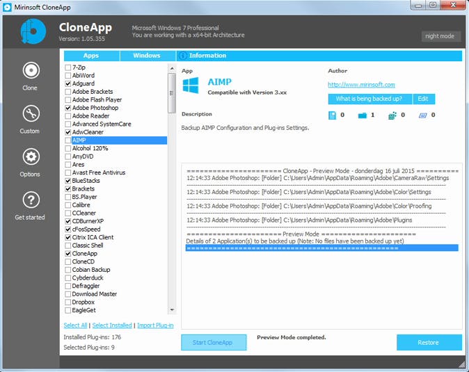Select the EagleGet entry
This screenshot has width=469, height=372.
pos(84,310)
